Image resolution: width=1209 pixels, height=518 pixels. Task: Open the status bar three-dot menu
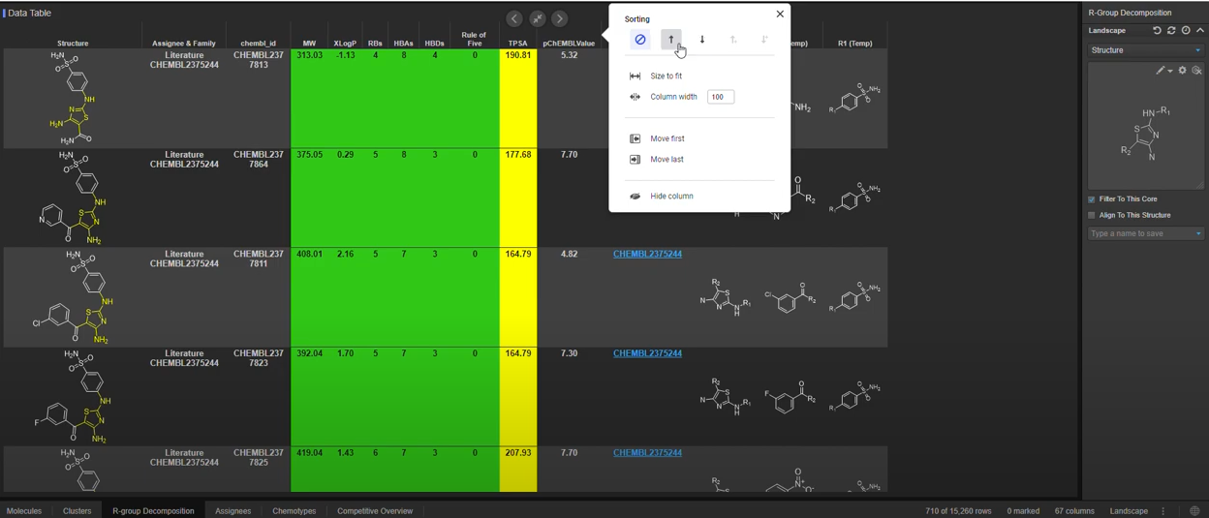(x=1163, y=510)
